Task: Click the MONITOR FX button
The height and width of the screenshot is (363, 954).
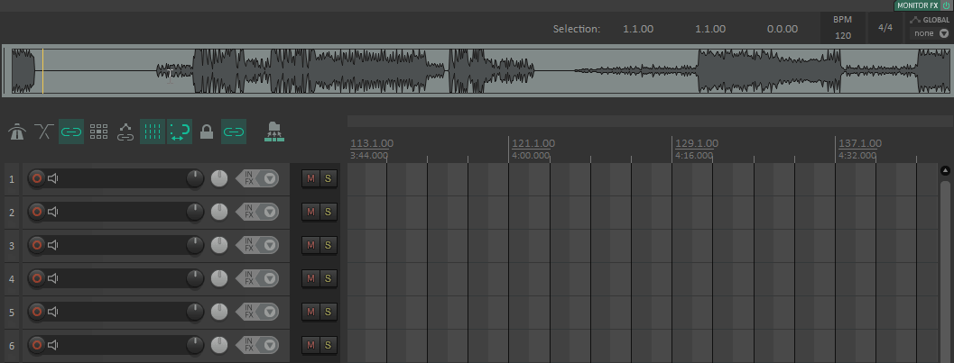Action: [x=917, y=5]
